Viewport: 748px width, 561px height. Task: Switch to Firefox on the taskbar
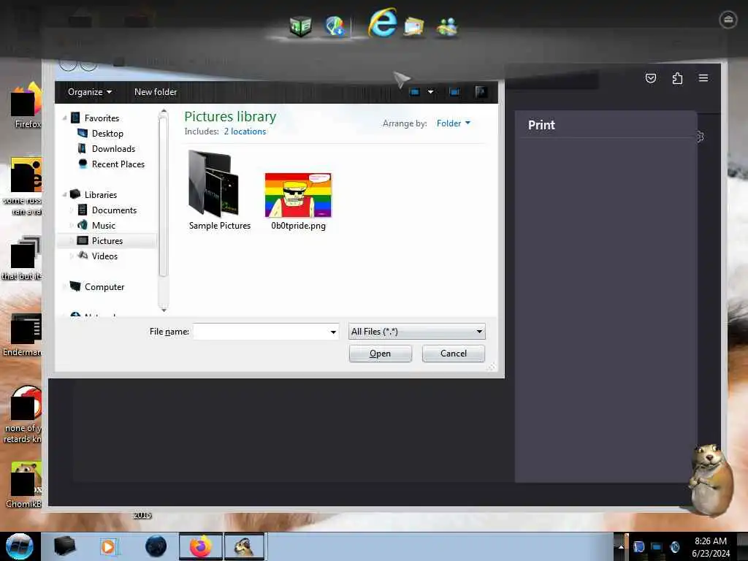click(x=201, y=546)
